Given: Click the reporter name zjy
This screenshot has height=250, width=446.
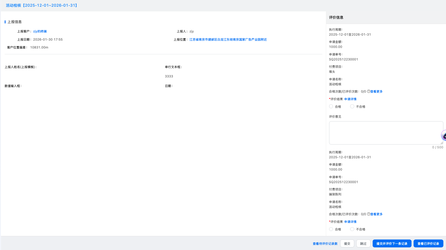Looking at the screenshot, I should (191, 31).
